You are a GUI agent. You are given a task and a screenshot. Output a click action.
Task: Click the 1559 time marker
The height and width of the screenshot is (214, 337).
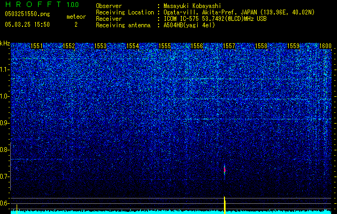(294, 46)
